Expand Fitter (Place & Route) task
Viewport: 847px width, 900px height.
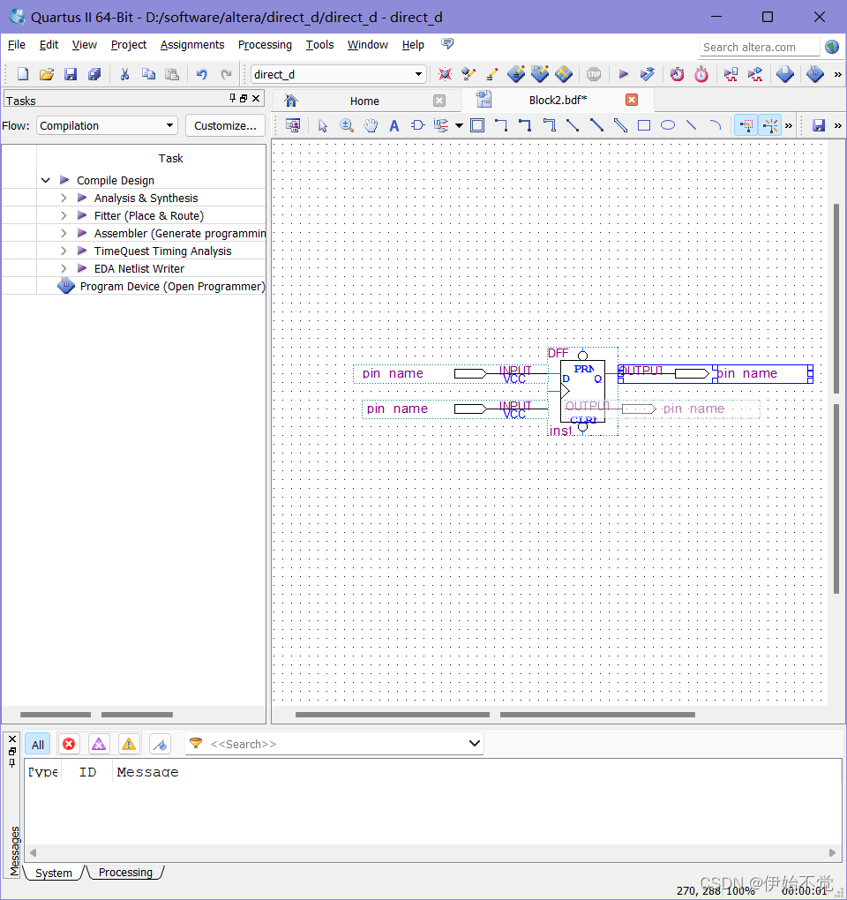(x=64, y=216)
